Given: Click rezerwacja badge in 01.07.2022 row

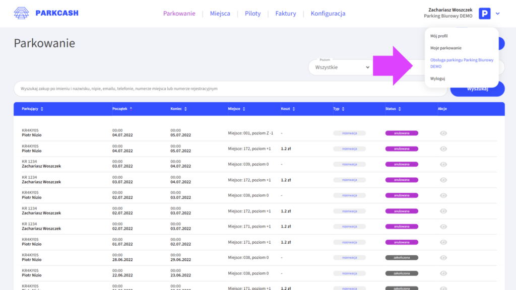Looking at the screenshot, I should tap(350, 242).
